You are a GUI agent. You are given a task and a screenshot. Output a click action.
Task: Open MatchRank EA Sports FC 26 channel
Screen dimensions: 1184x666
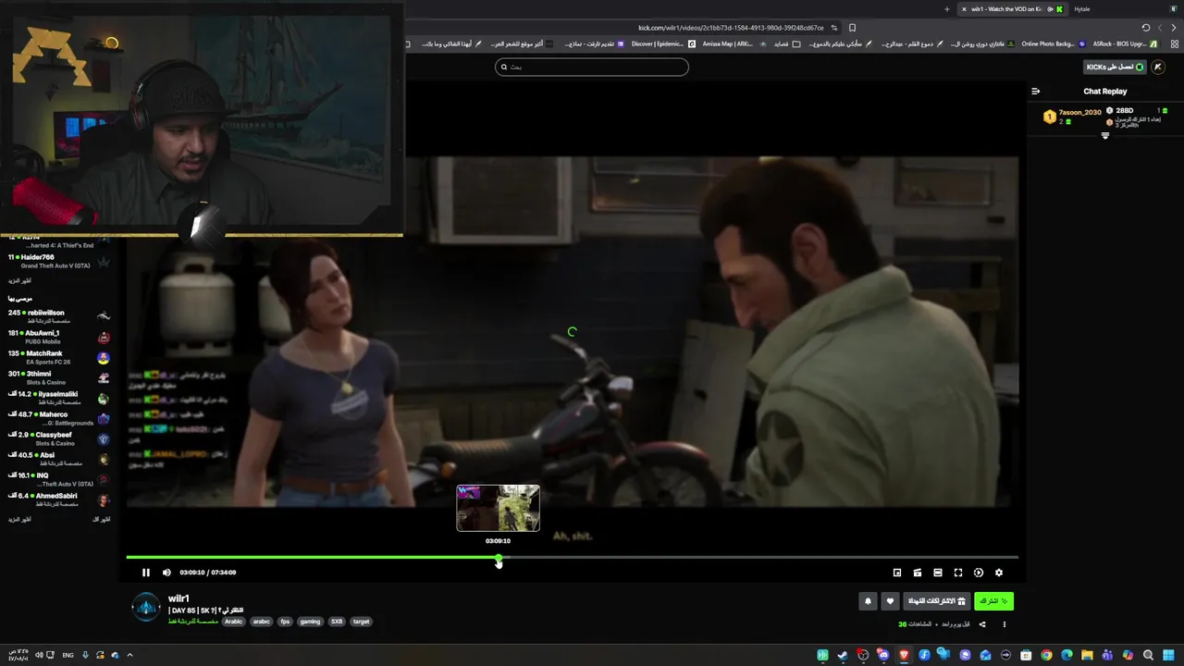[59, 357]
